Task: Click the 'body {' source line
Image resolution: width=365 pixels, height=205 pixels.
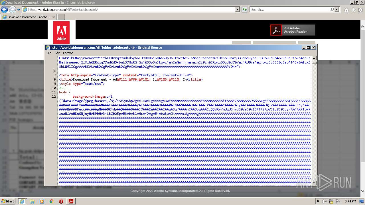Action: [65, 92]
